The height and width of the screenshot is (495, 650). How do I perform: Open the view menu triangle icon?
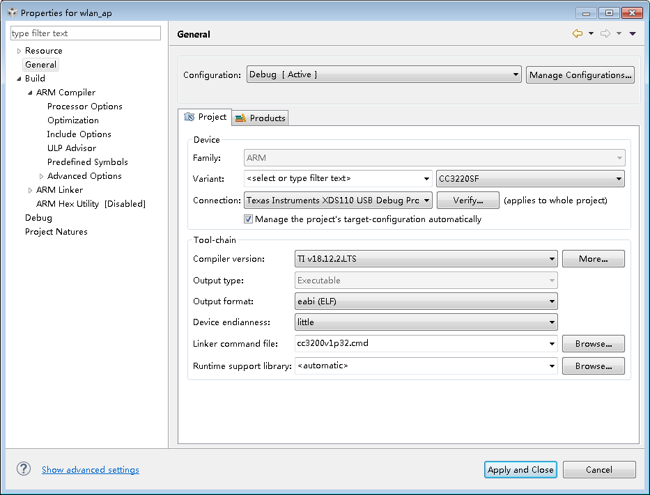[633, 33]
